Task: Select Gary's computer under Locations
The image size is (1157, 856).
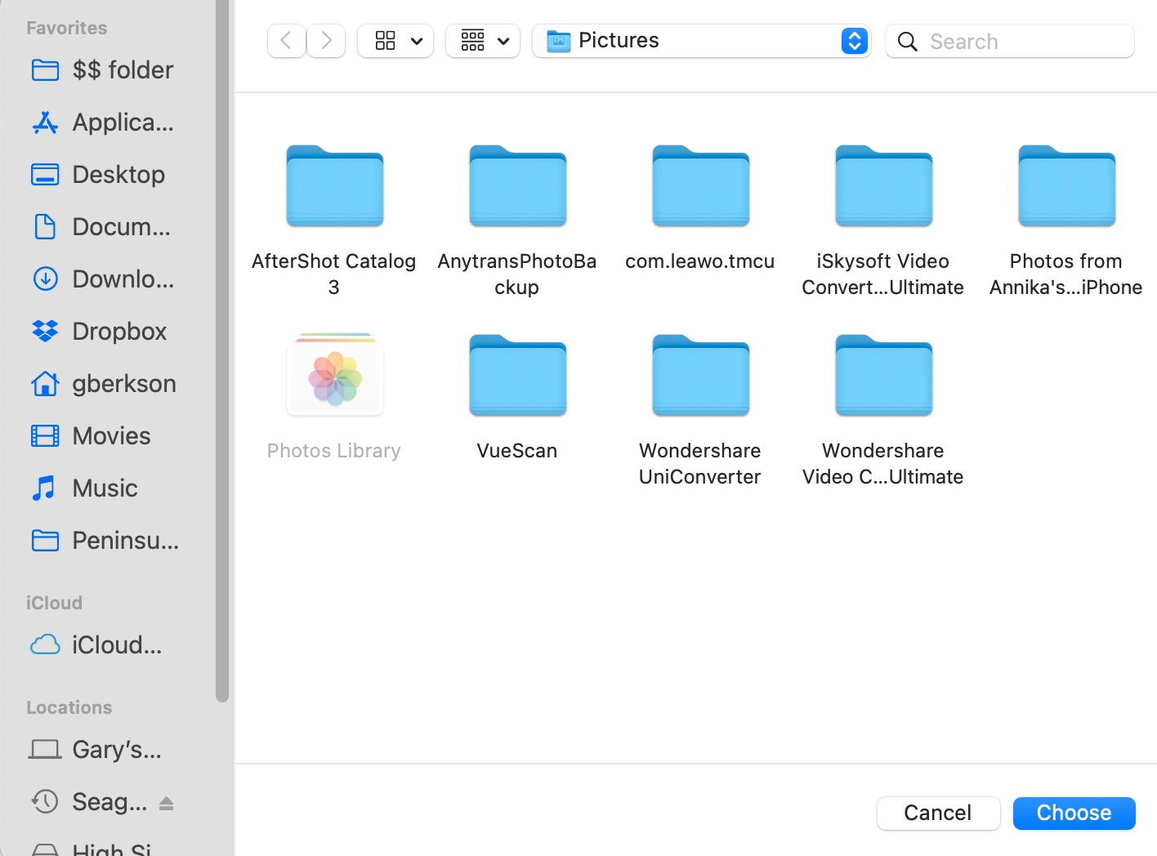Action: pyautogui.click(x=96, y=750)
